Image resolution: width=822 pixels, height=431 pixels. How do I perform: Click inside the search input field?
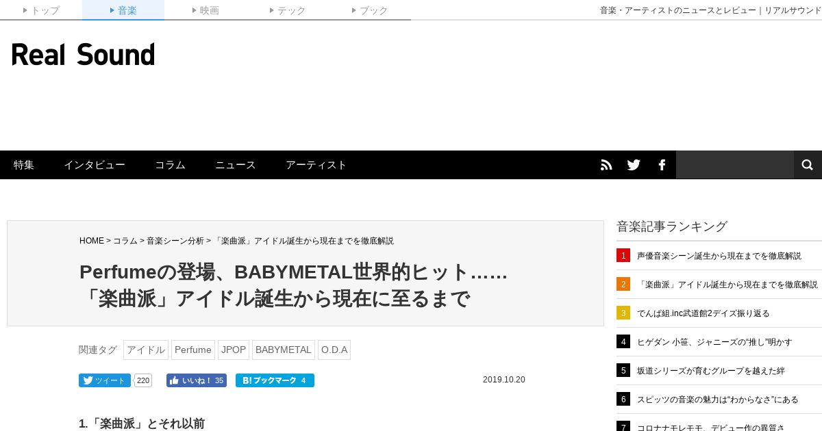coord(735,165)
